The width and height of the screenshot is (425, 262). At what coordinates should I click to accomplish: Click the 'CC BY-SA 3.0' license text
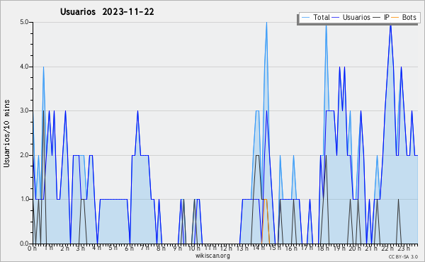coord(403,256)
